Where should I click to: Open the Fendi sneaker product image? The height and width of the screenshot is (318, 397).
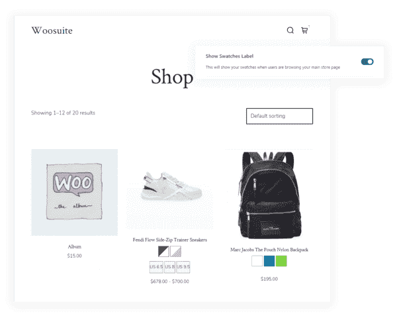[x=169, y=189]
